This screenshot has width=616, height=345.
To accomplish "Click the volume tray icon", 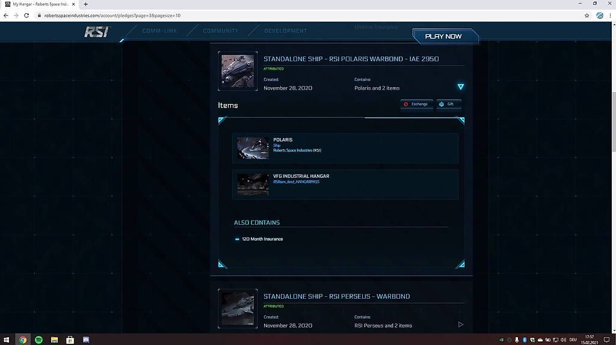I will [563, 340].
